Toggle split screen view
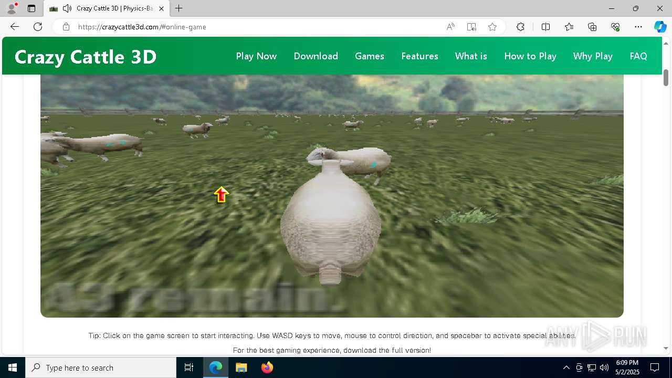This screenshot has height=378, width=672. pyautogui.click(x=545, y=27)
